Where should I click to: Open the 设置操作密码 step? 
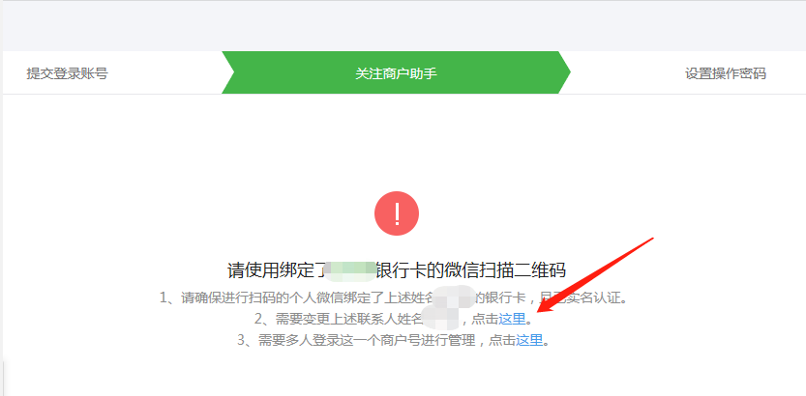tap(726, 73)
